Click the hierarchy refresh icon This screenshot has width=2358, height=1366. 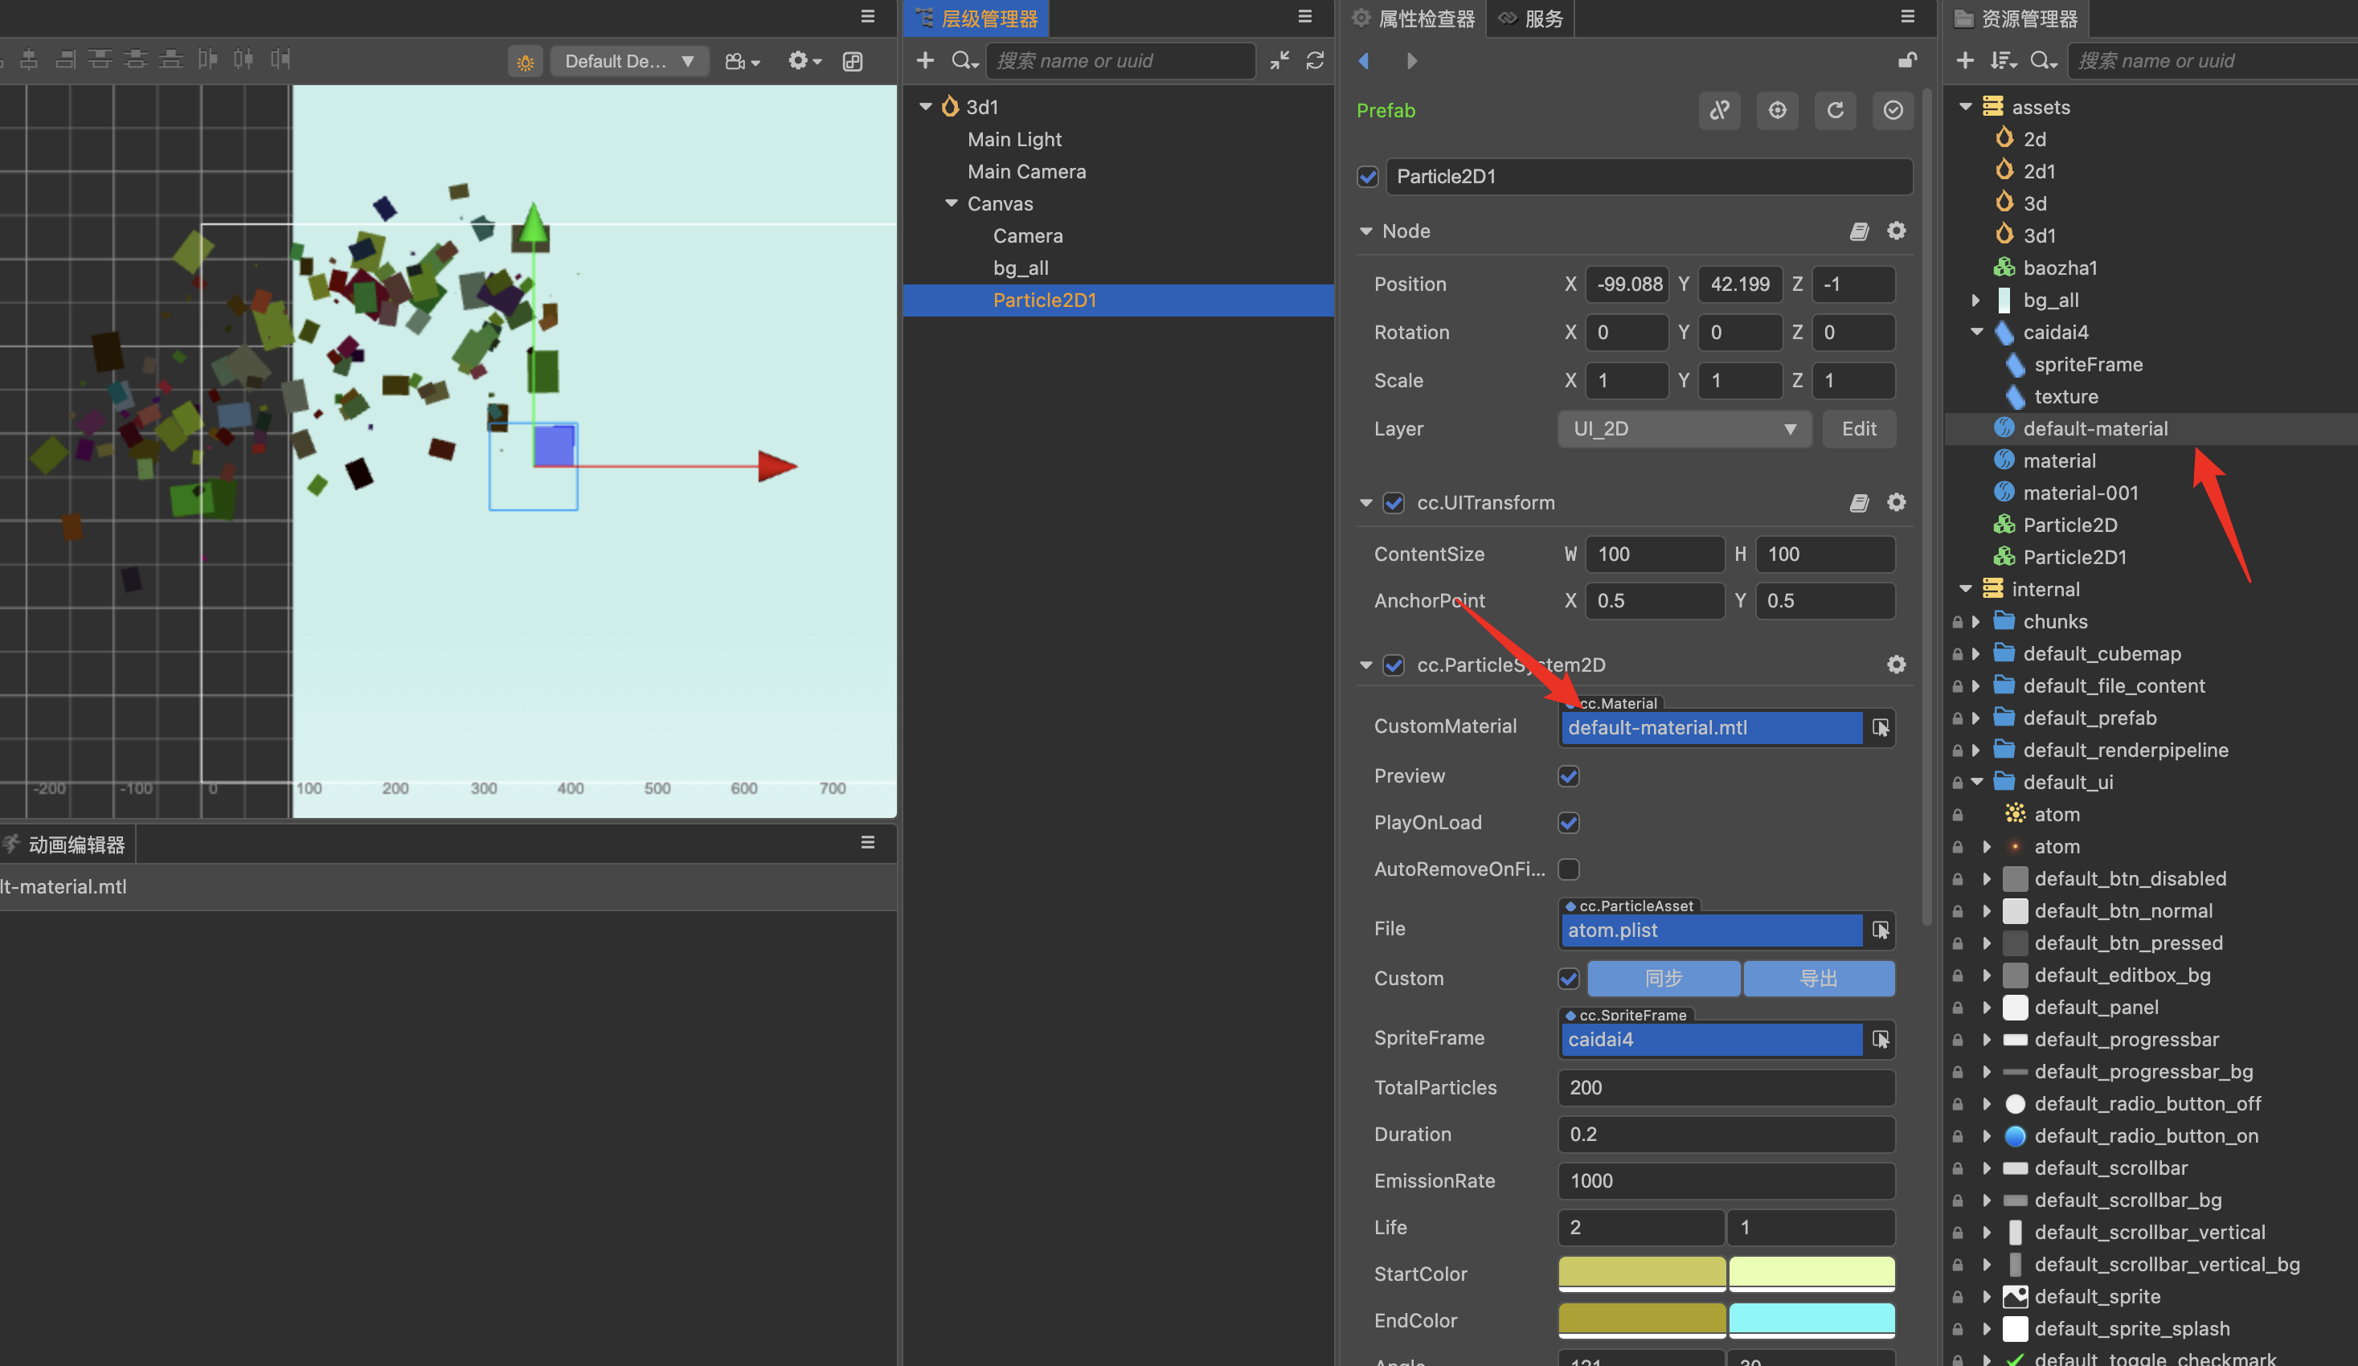click(1315, 61)
